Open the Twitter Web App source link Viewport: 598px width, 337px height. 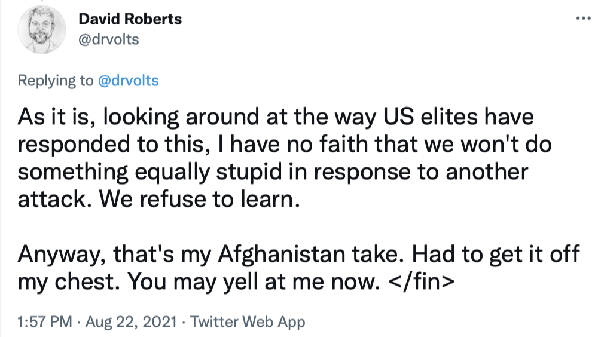(248, 323)
